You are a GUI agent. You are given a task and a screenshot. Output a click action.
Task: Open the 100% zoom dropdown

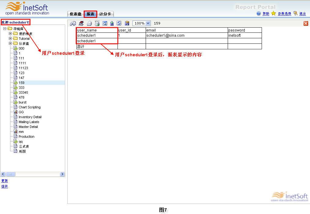148,23
